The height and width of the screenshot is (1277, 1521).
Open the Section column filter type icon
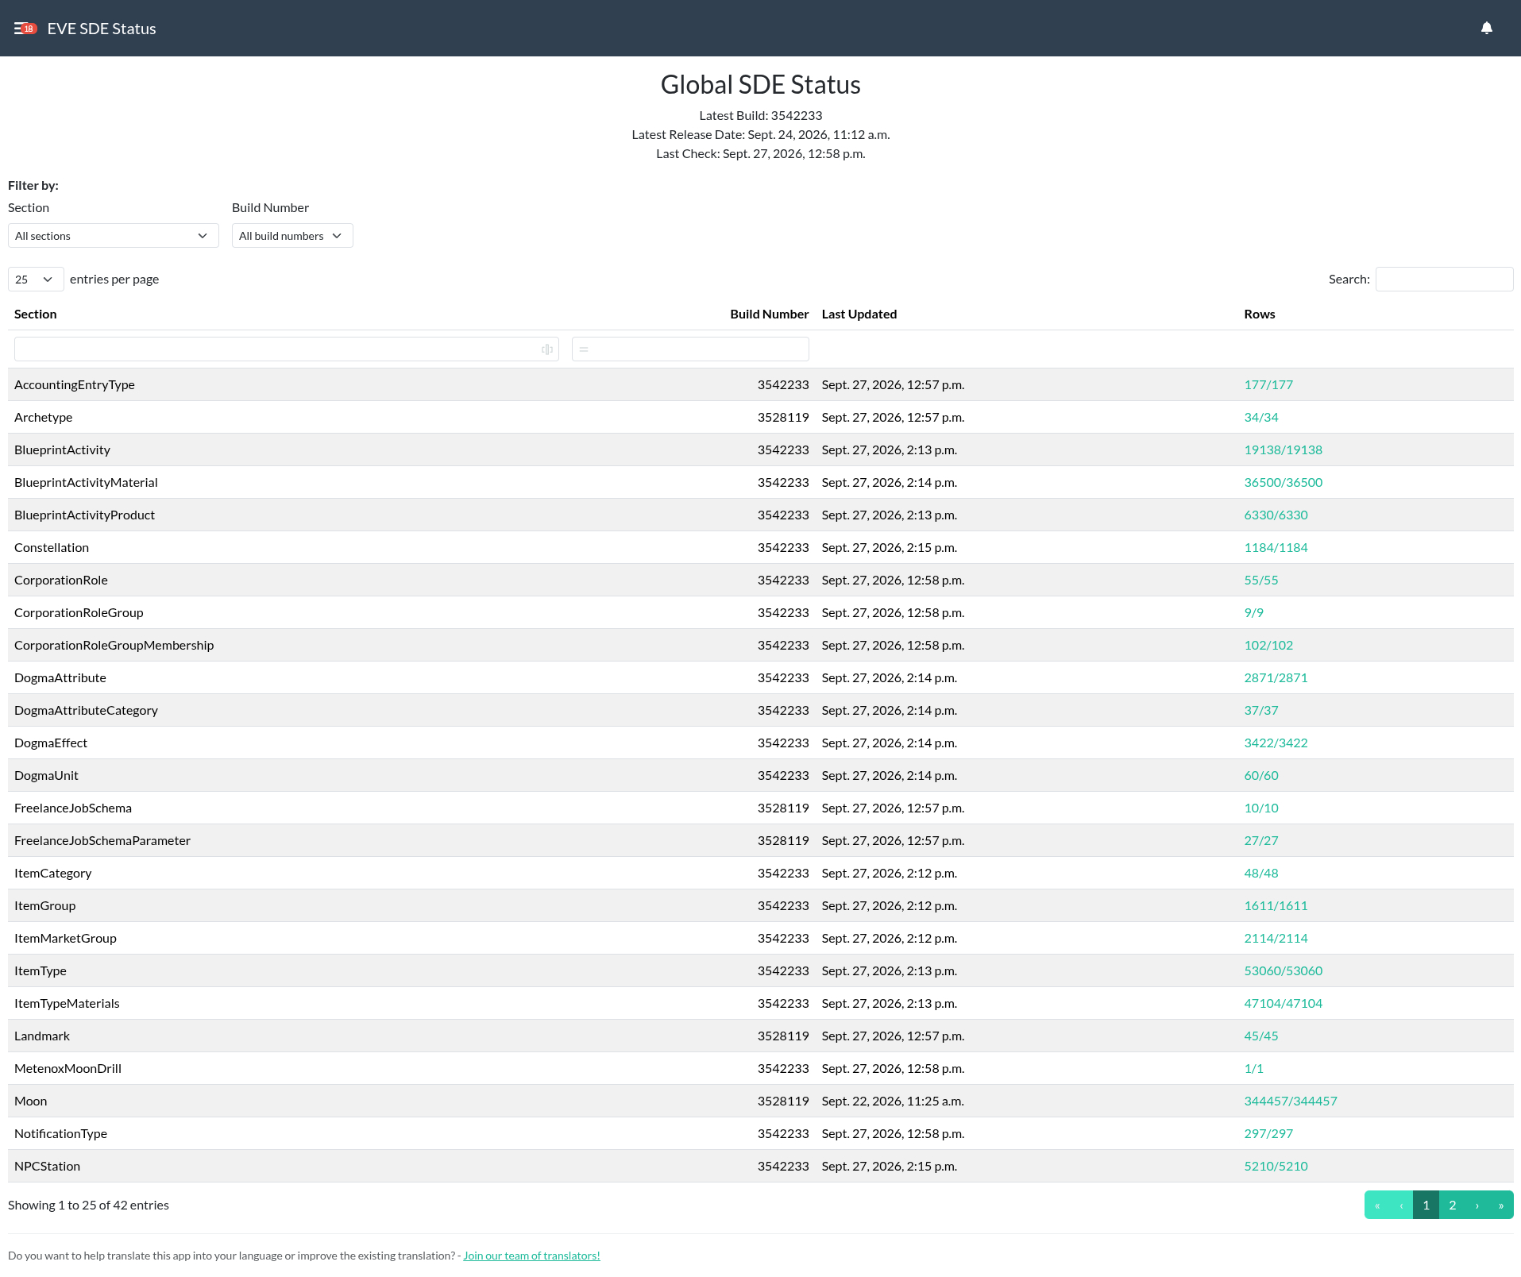click(547, 349)
